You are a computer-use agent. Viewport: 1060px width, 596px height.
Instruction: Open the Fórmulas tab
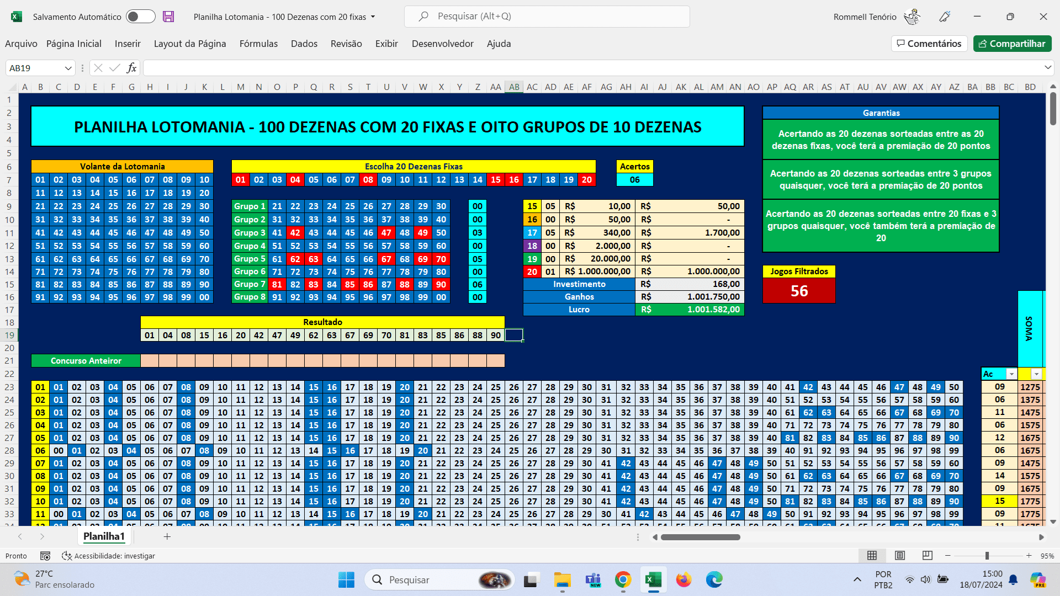[258, 44]
